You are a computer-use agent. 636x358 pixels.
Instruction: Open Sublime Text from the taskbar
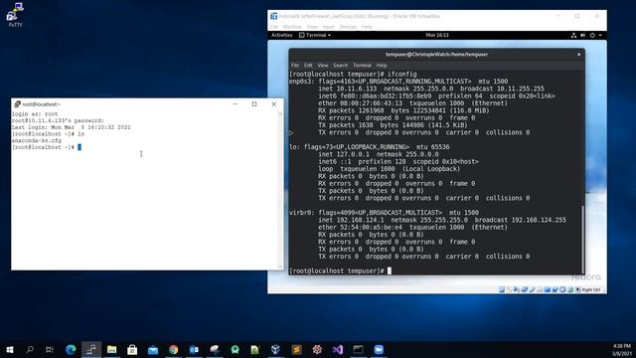(296, 349)
